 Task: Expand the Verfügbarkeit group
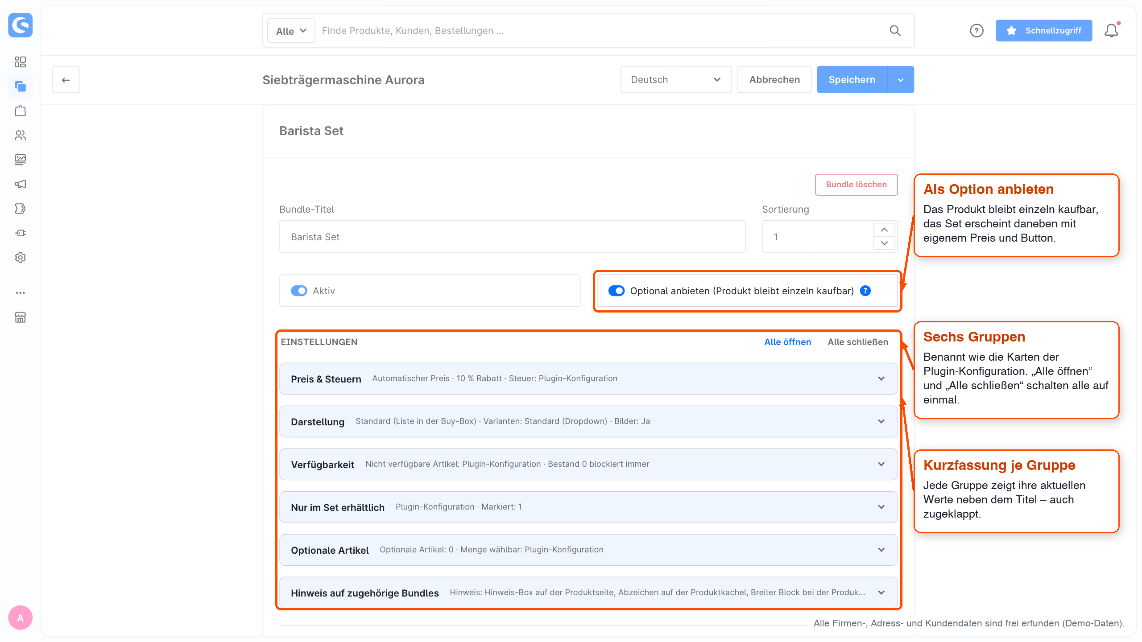(x=588, y=464)
